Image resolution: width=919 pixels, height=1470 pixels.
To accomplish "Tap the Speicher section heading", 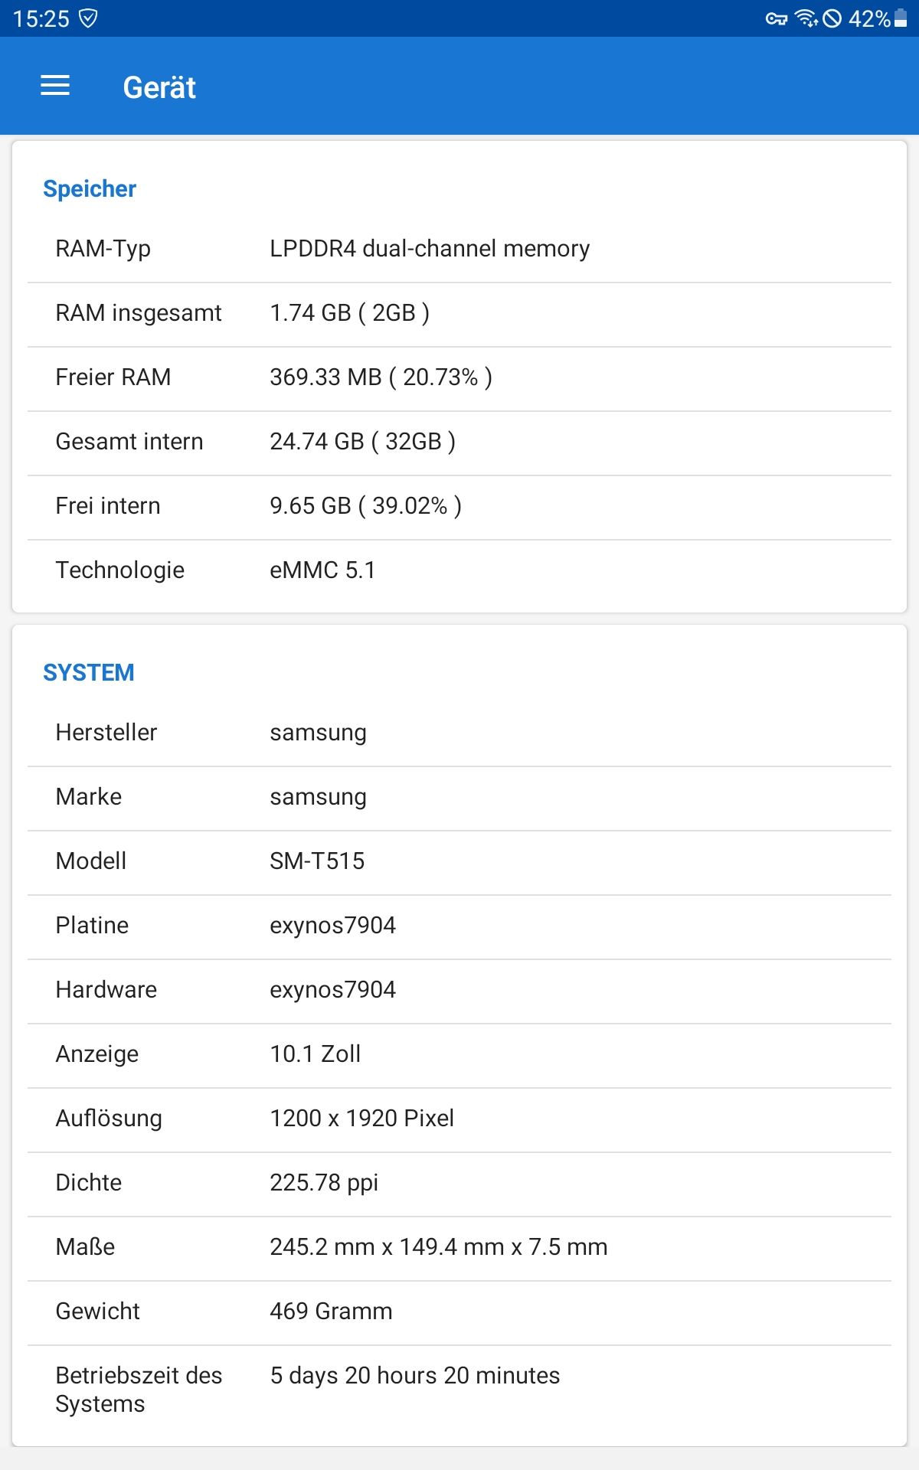I will click(x=90, y=189).
